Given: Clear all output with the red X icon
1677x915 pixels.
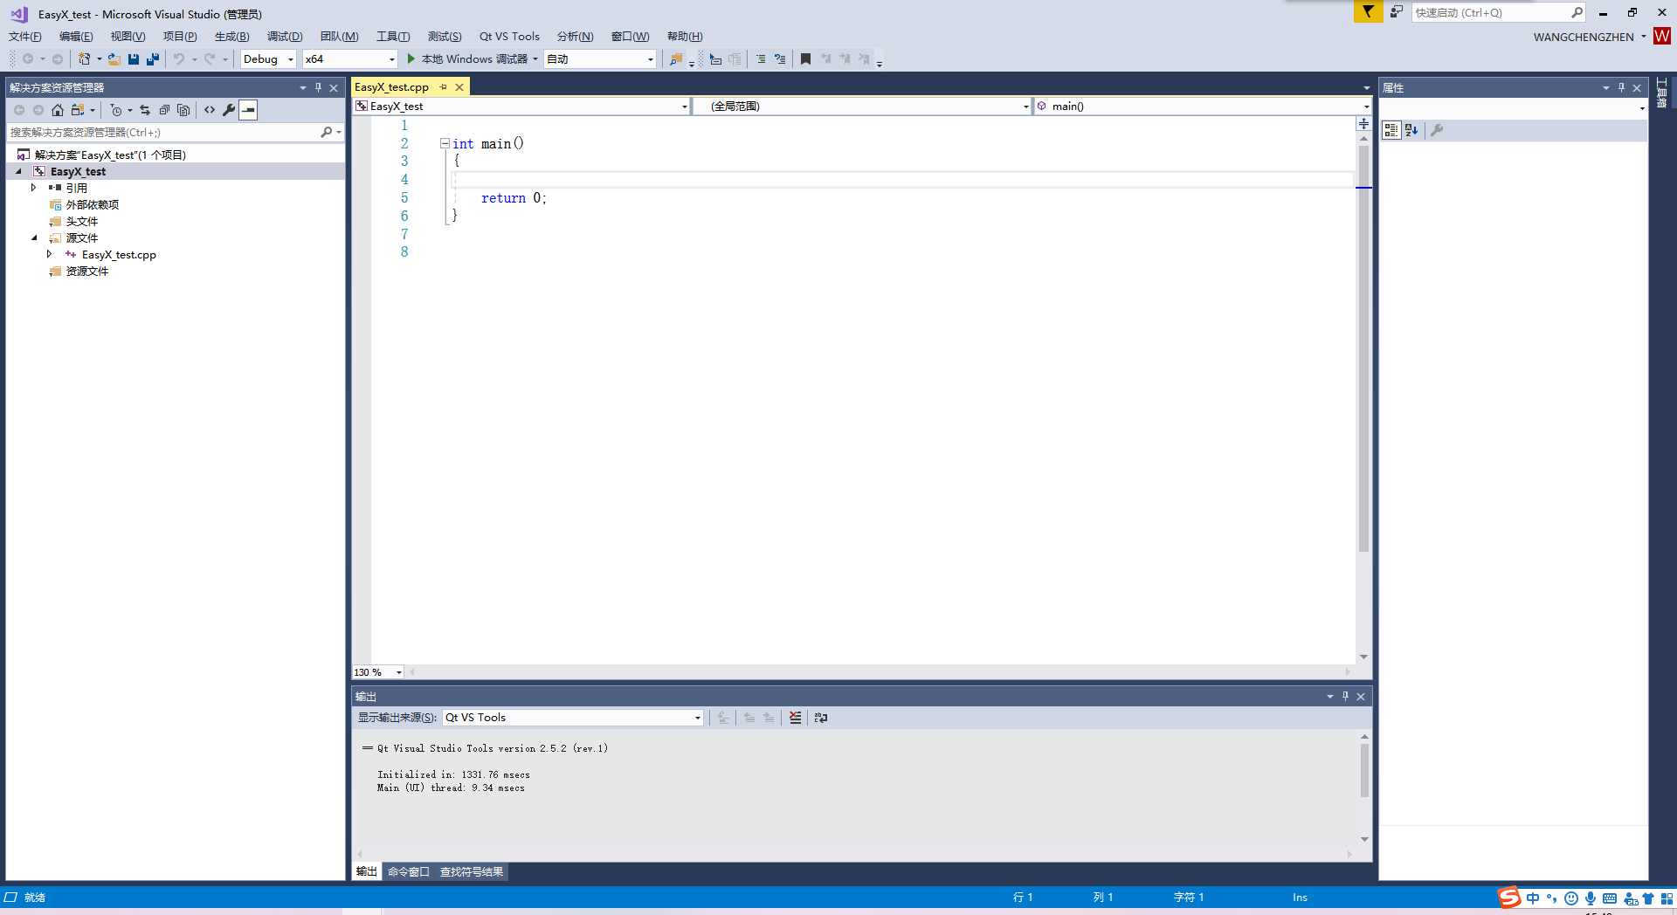Looking at the screenshot, I should [x=795, y=718].
